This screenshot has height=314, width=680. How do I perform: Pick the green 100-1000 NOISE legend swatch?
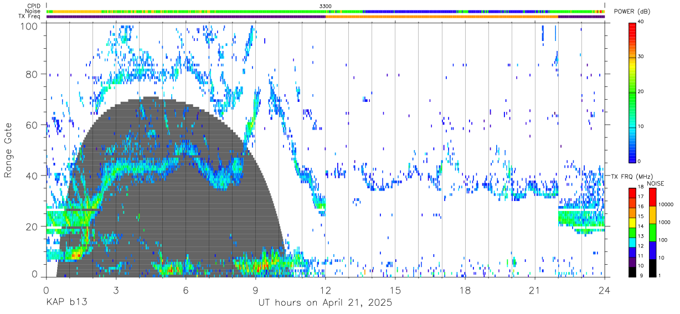pos(652,233)
